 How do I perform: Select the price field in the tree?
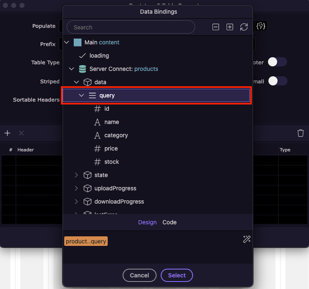coord(111,148)
